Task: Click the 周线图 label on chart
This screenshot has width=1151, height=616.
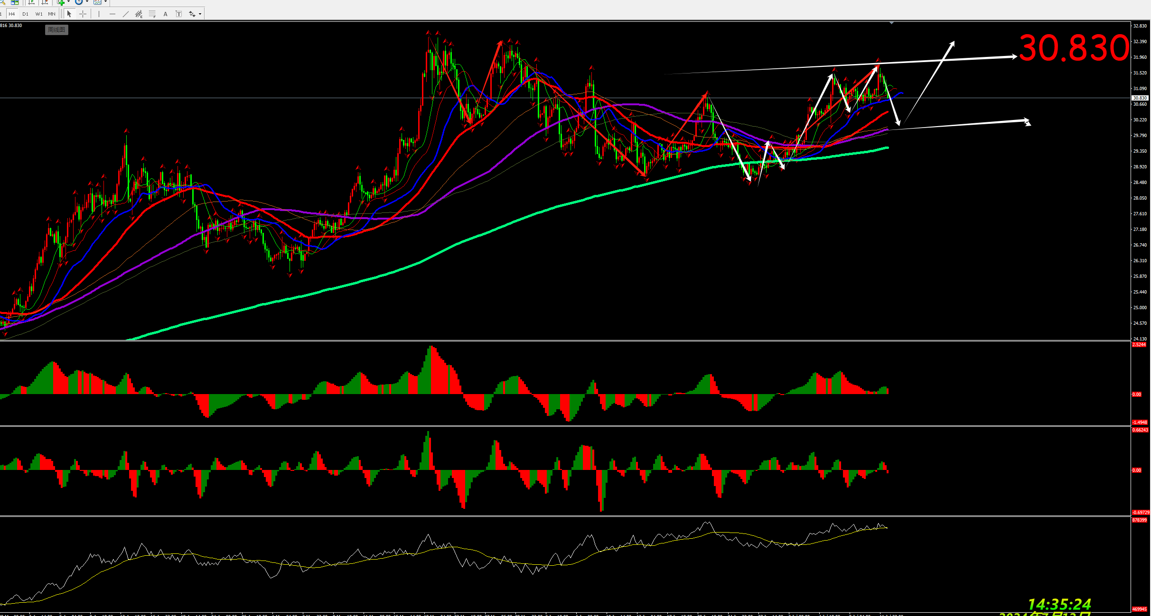Action: 56,29
